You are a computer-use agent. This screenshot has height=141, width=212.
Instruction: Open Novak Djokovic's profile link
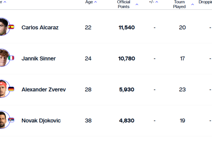(x=41, y=121)
